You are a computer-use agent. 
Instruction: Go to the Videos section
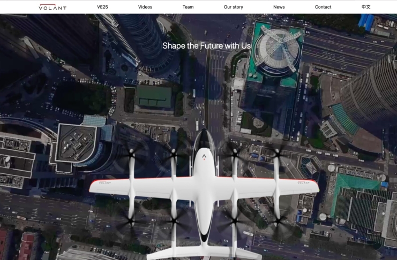(145, 7)
